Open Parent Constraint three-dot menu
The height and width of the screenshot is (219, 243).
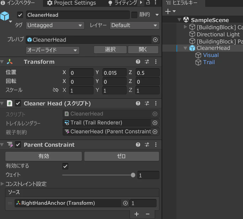(156, 145)
